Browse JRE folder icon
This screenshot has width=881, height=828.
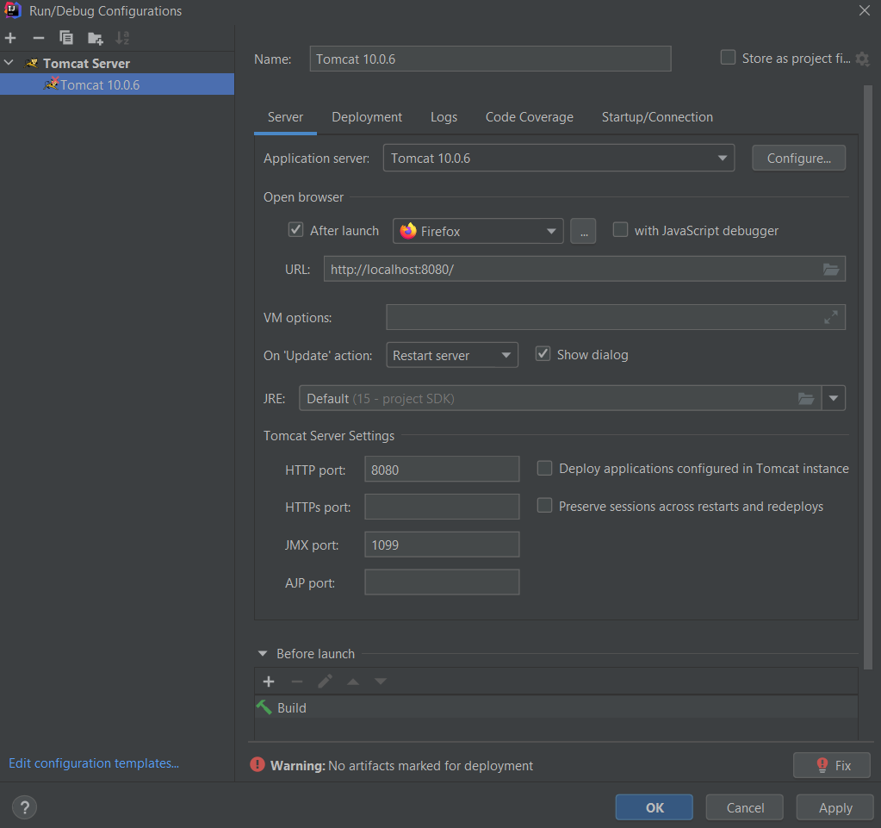click(x=806, y=399)
